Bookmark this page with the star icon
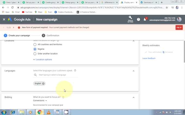185x115 pixels. pyautogui.click(x=167, y=8)
